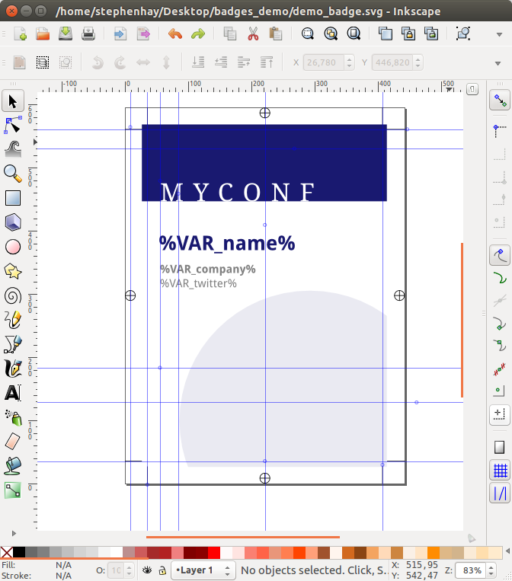
Task: Select the Paint bucket fill tool
Action: (13, 466)
